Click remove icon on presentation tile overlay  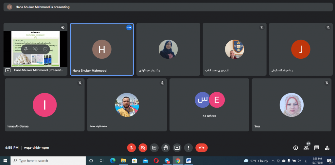click(x=45, y=49)
